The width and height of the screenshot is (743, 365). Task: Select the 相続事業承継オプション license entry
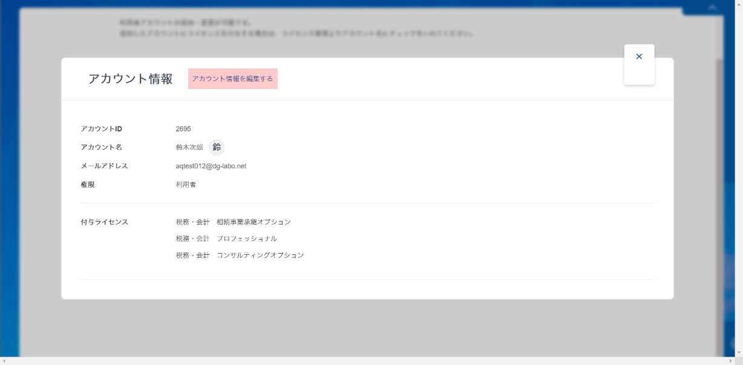pos(233,222)
